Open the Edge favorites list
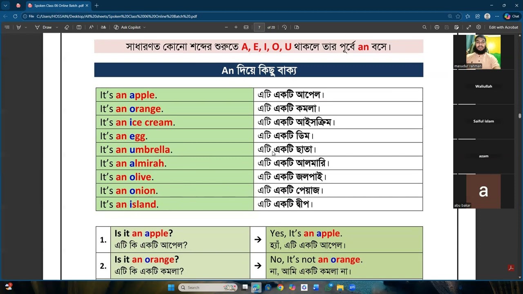 tap(468, 16)
